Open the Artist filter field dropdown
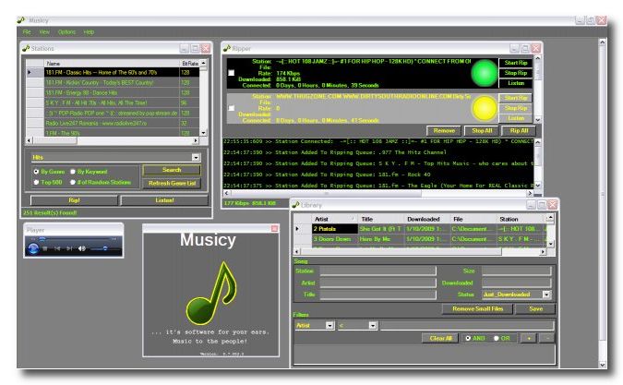 pos(329,325)
